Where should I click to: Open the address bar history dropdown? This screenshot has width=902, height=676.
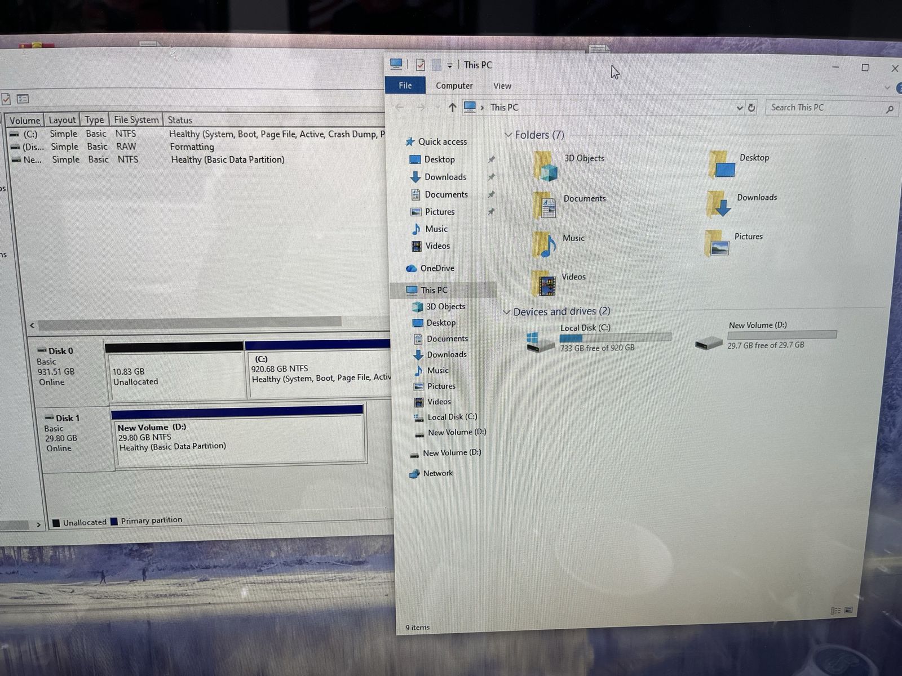point(739,108)
